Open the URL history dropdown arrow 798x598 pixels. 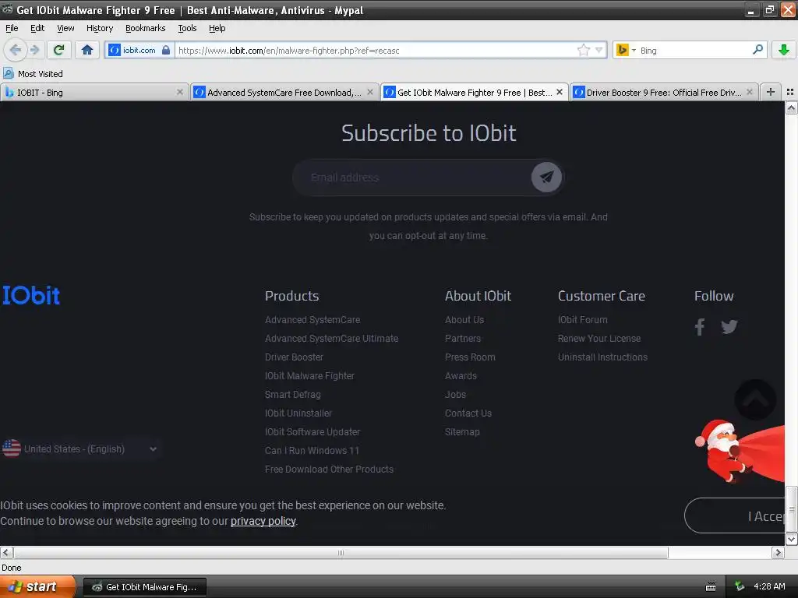click(x=599, y=50)
